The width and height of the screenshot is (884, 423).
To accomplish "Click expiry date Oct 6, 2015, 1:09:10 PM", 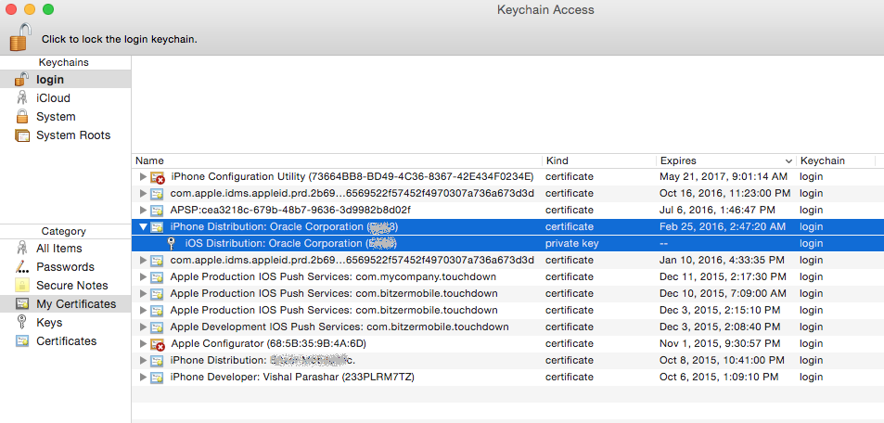I will coord(719,377).
